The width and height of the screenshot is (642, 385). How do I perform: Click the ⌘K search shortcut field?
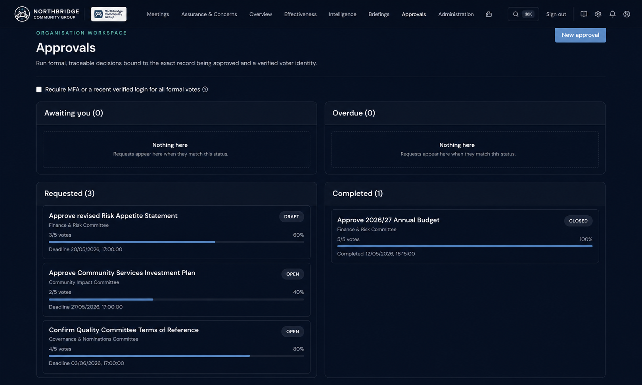click(523, 14)
